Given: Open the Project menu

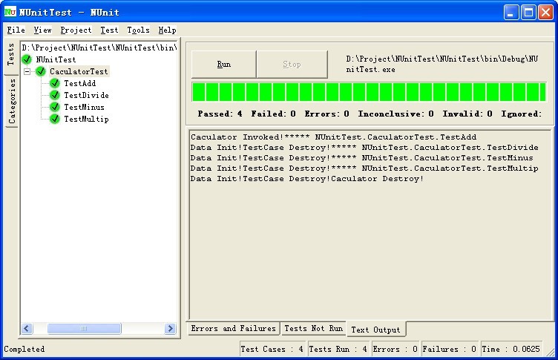Looking at the screenshot, I should pos(76,30).
